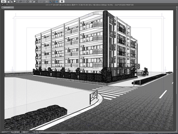Image resolution: width=178 pixels, height=134 pixels.
Task: Apply Fill with the bucket icon
Action: [34, 2]
